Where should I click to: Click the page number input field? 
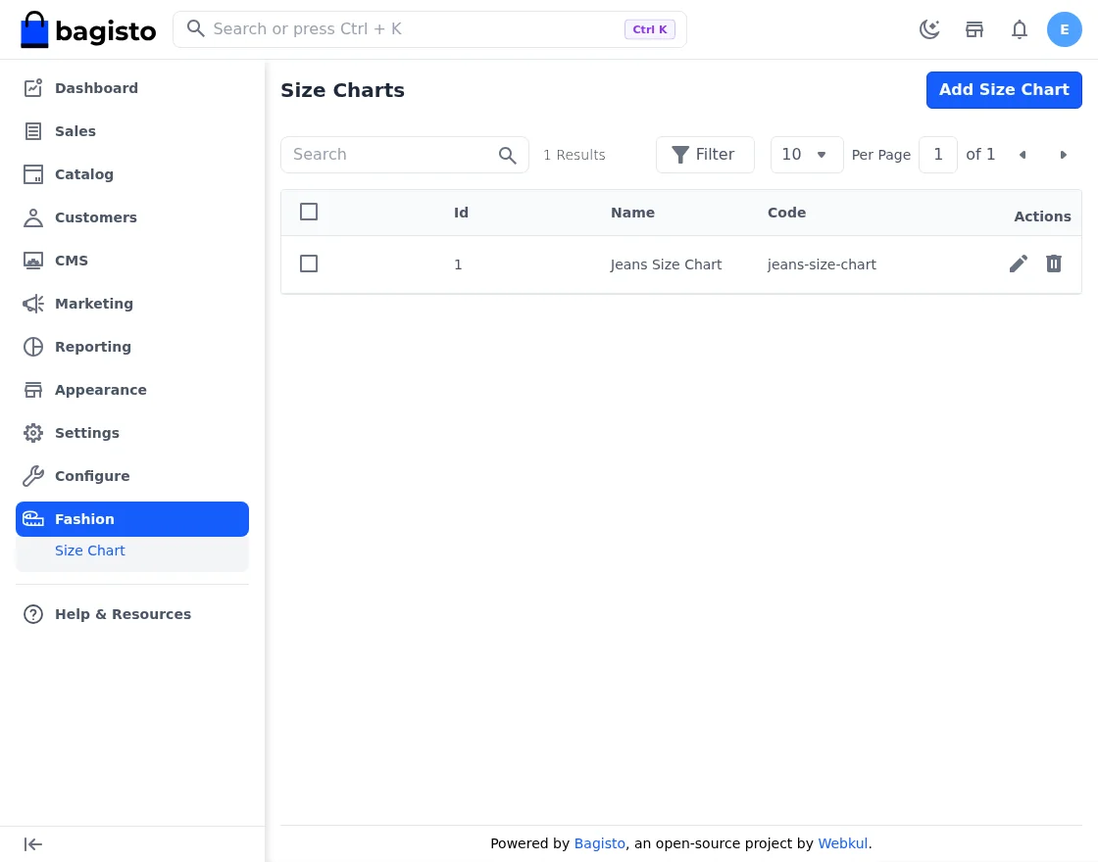(937, 155)
